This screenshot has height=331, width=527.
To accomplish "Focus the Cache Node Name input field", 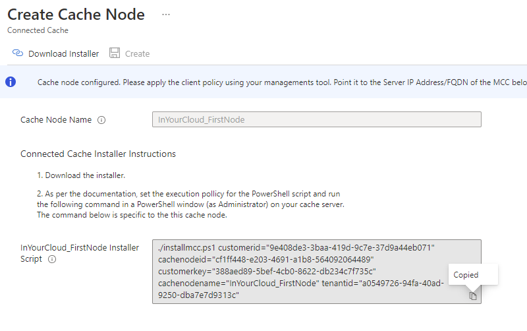I will 316,119.
